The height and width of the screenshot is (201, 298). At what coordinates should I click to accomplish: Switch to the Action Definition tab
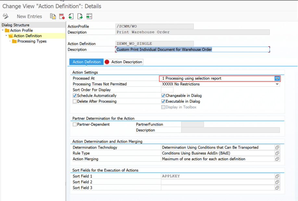tap(86, 62)
